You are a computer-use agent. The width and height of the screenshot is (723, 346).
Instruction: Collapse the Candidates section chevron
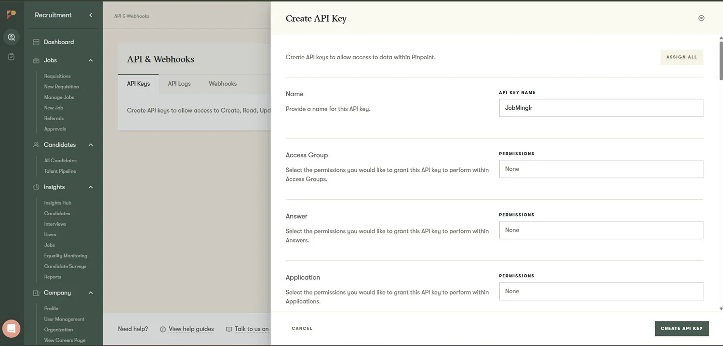[x=90, y=144]
